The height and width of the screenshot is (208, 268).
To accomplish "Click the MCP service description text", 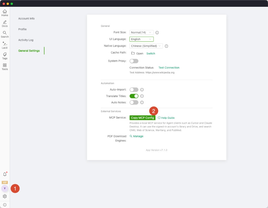I will (x=171, y=127).
